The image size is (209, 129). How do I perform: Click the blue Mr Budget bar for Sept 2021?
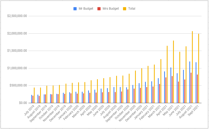pyautogui.click(x=196, y=83)
